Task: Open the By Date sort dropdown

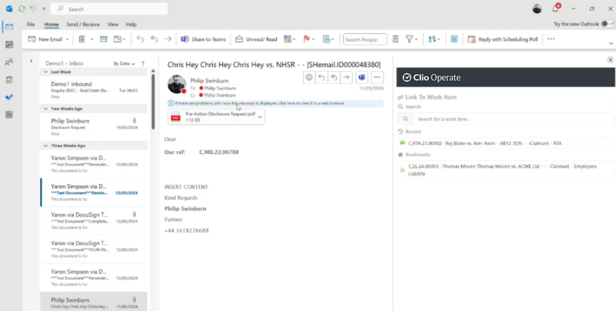Action: coord(124,63)
